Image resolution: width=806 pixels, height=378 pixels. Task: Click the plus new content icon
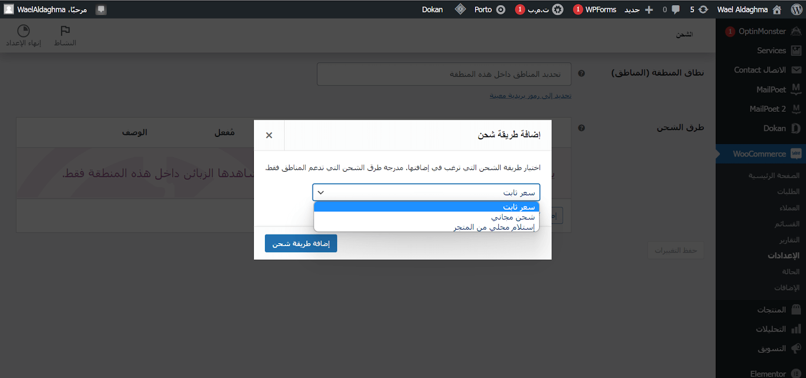click(x=649, y=10)
